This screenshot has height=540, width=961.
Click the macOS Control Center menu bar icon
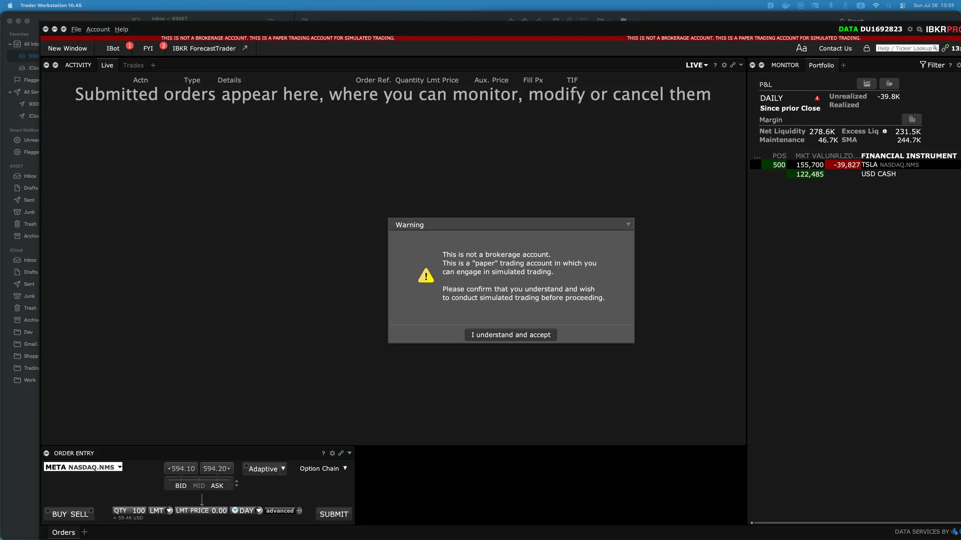coord(903,5)
